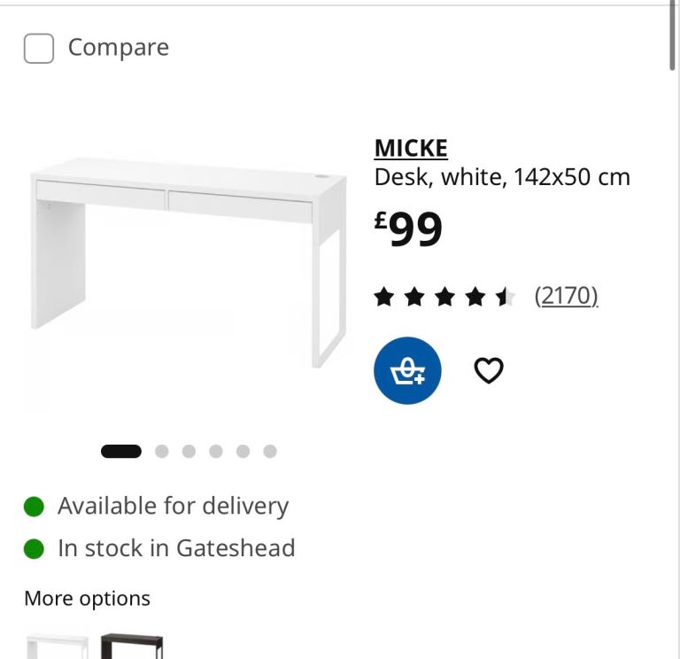Click the star rating display

click(444, 298)
